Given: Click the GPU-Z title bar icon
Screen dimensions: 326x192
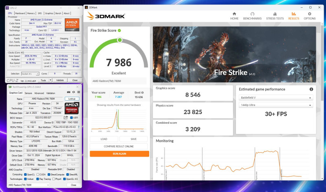Looking at the screenshot, I should coord(10,87).
